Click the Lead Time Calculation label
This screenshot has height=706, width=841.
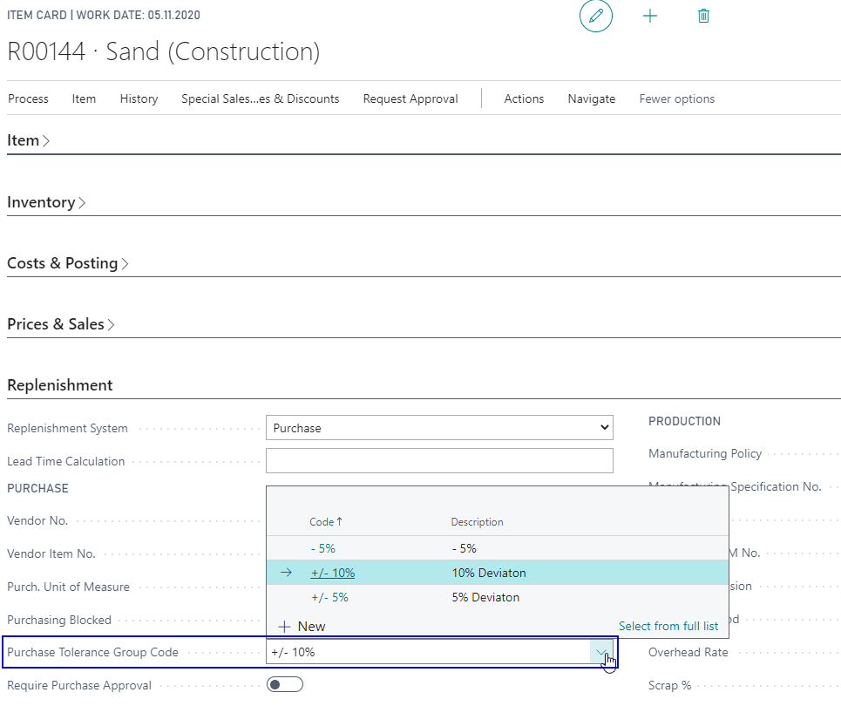(x=65, y=461)
